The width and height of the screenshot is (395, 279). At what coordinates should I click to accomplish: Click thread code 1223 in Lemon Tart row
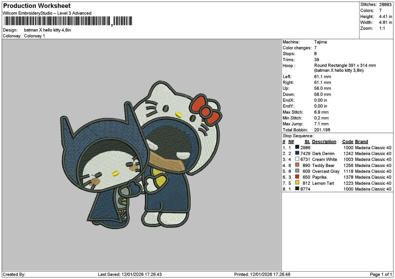(348, 183)
